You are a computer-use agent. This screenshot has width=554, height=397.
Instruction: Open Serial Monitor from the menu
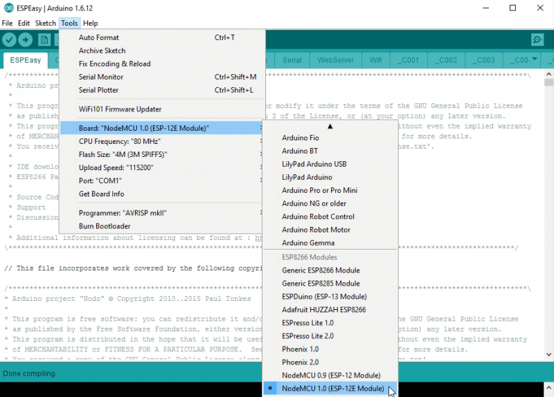tap(163, 77)
